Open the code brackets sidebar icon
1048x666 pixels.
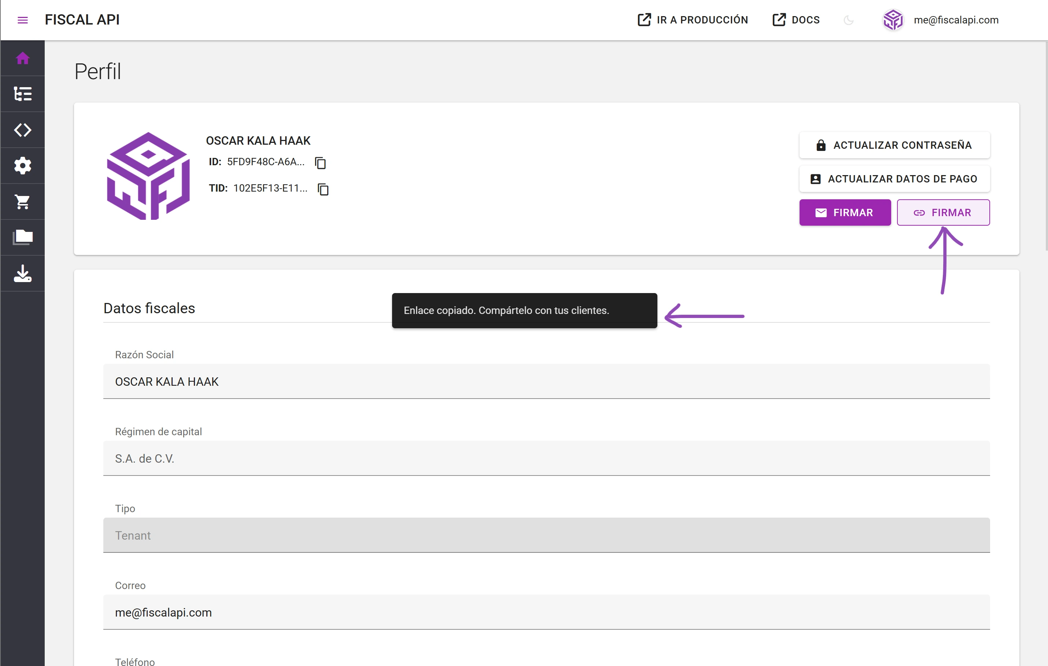[x=23, y=130]
